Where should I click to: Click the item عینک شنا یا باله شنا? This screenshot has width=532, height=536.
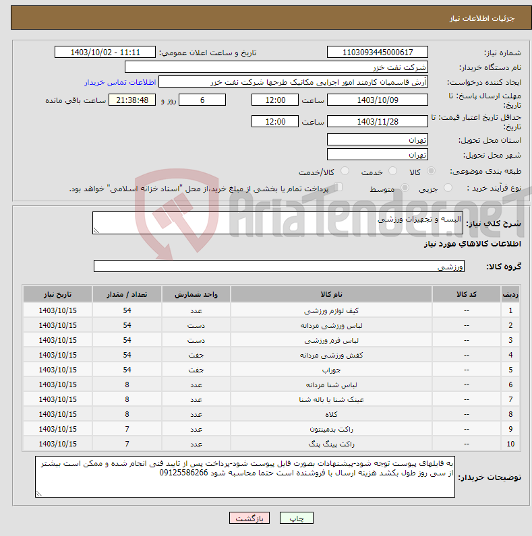(331, 399)
